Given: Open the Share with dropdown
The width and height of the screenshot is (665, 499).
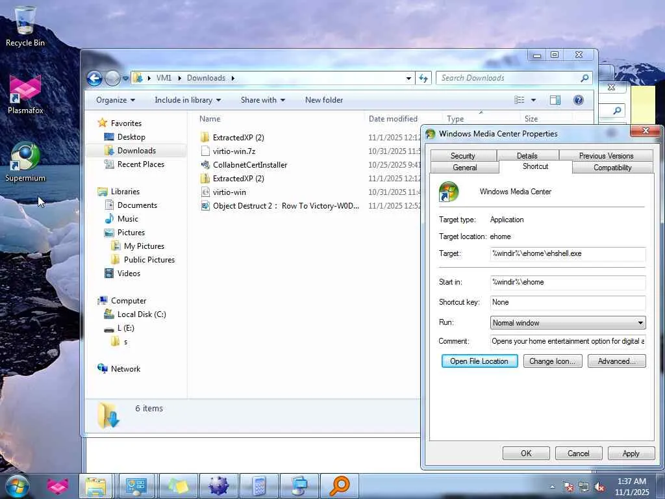Looking at the screenshot, I should 263,100.
